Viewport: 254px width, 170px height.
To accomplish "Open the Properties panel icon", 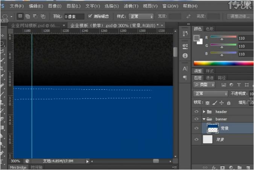I will coord(185,46).
